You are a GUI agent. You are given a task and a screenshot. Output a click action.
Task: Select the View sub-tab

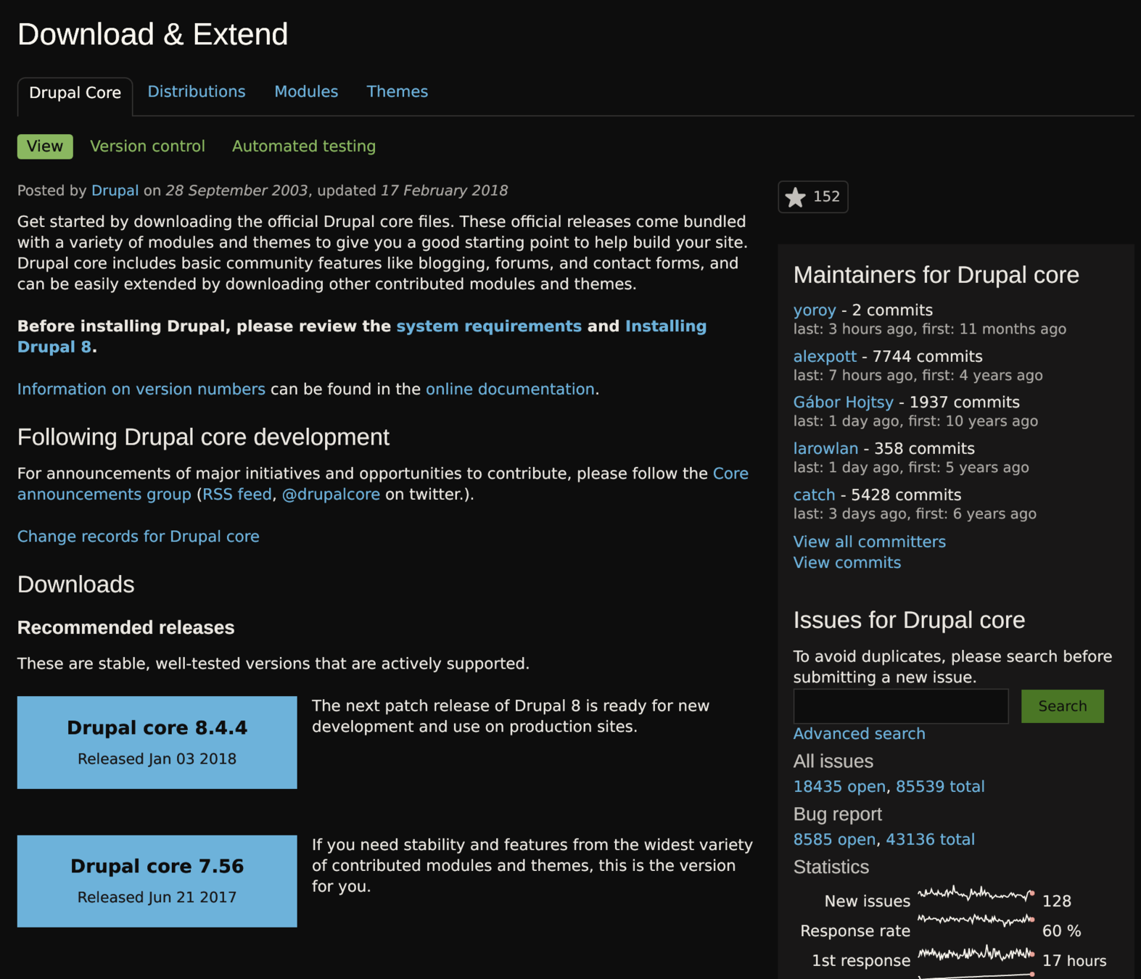[45, 146]
